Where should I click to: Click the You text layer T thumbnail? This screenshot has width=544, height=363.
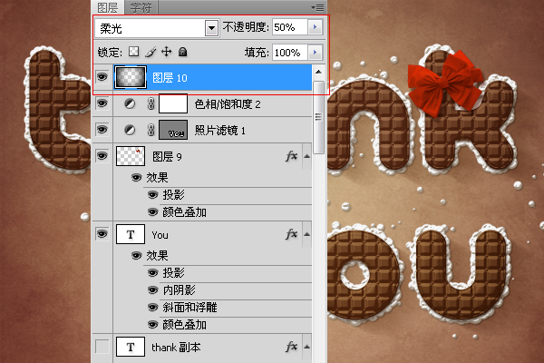(131, 234)
